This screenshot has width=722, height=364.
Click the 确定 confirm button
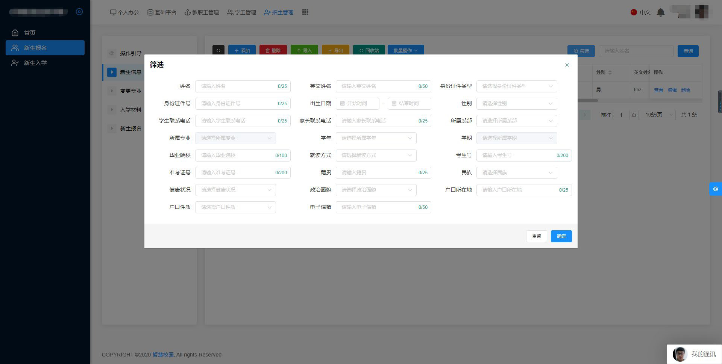[561, 236]
